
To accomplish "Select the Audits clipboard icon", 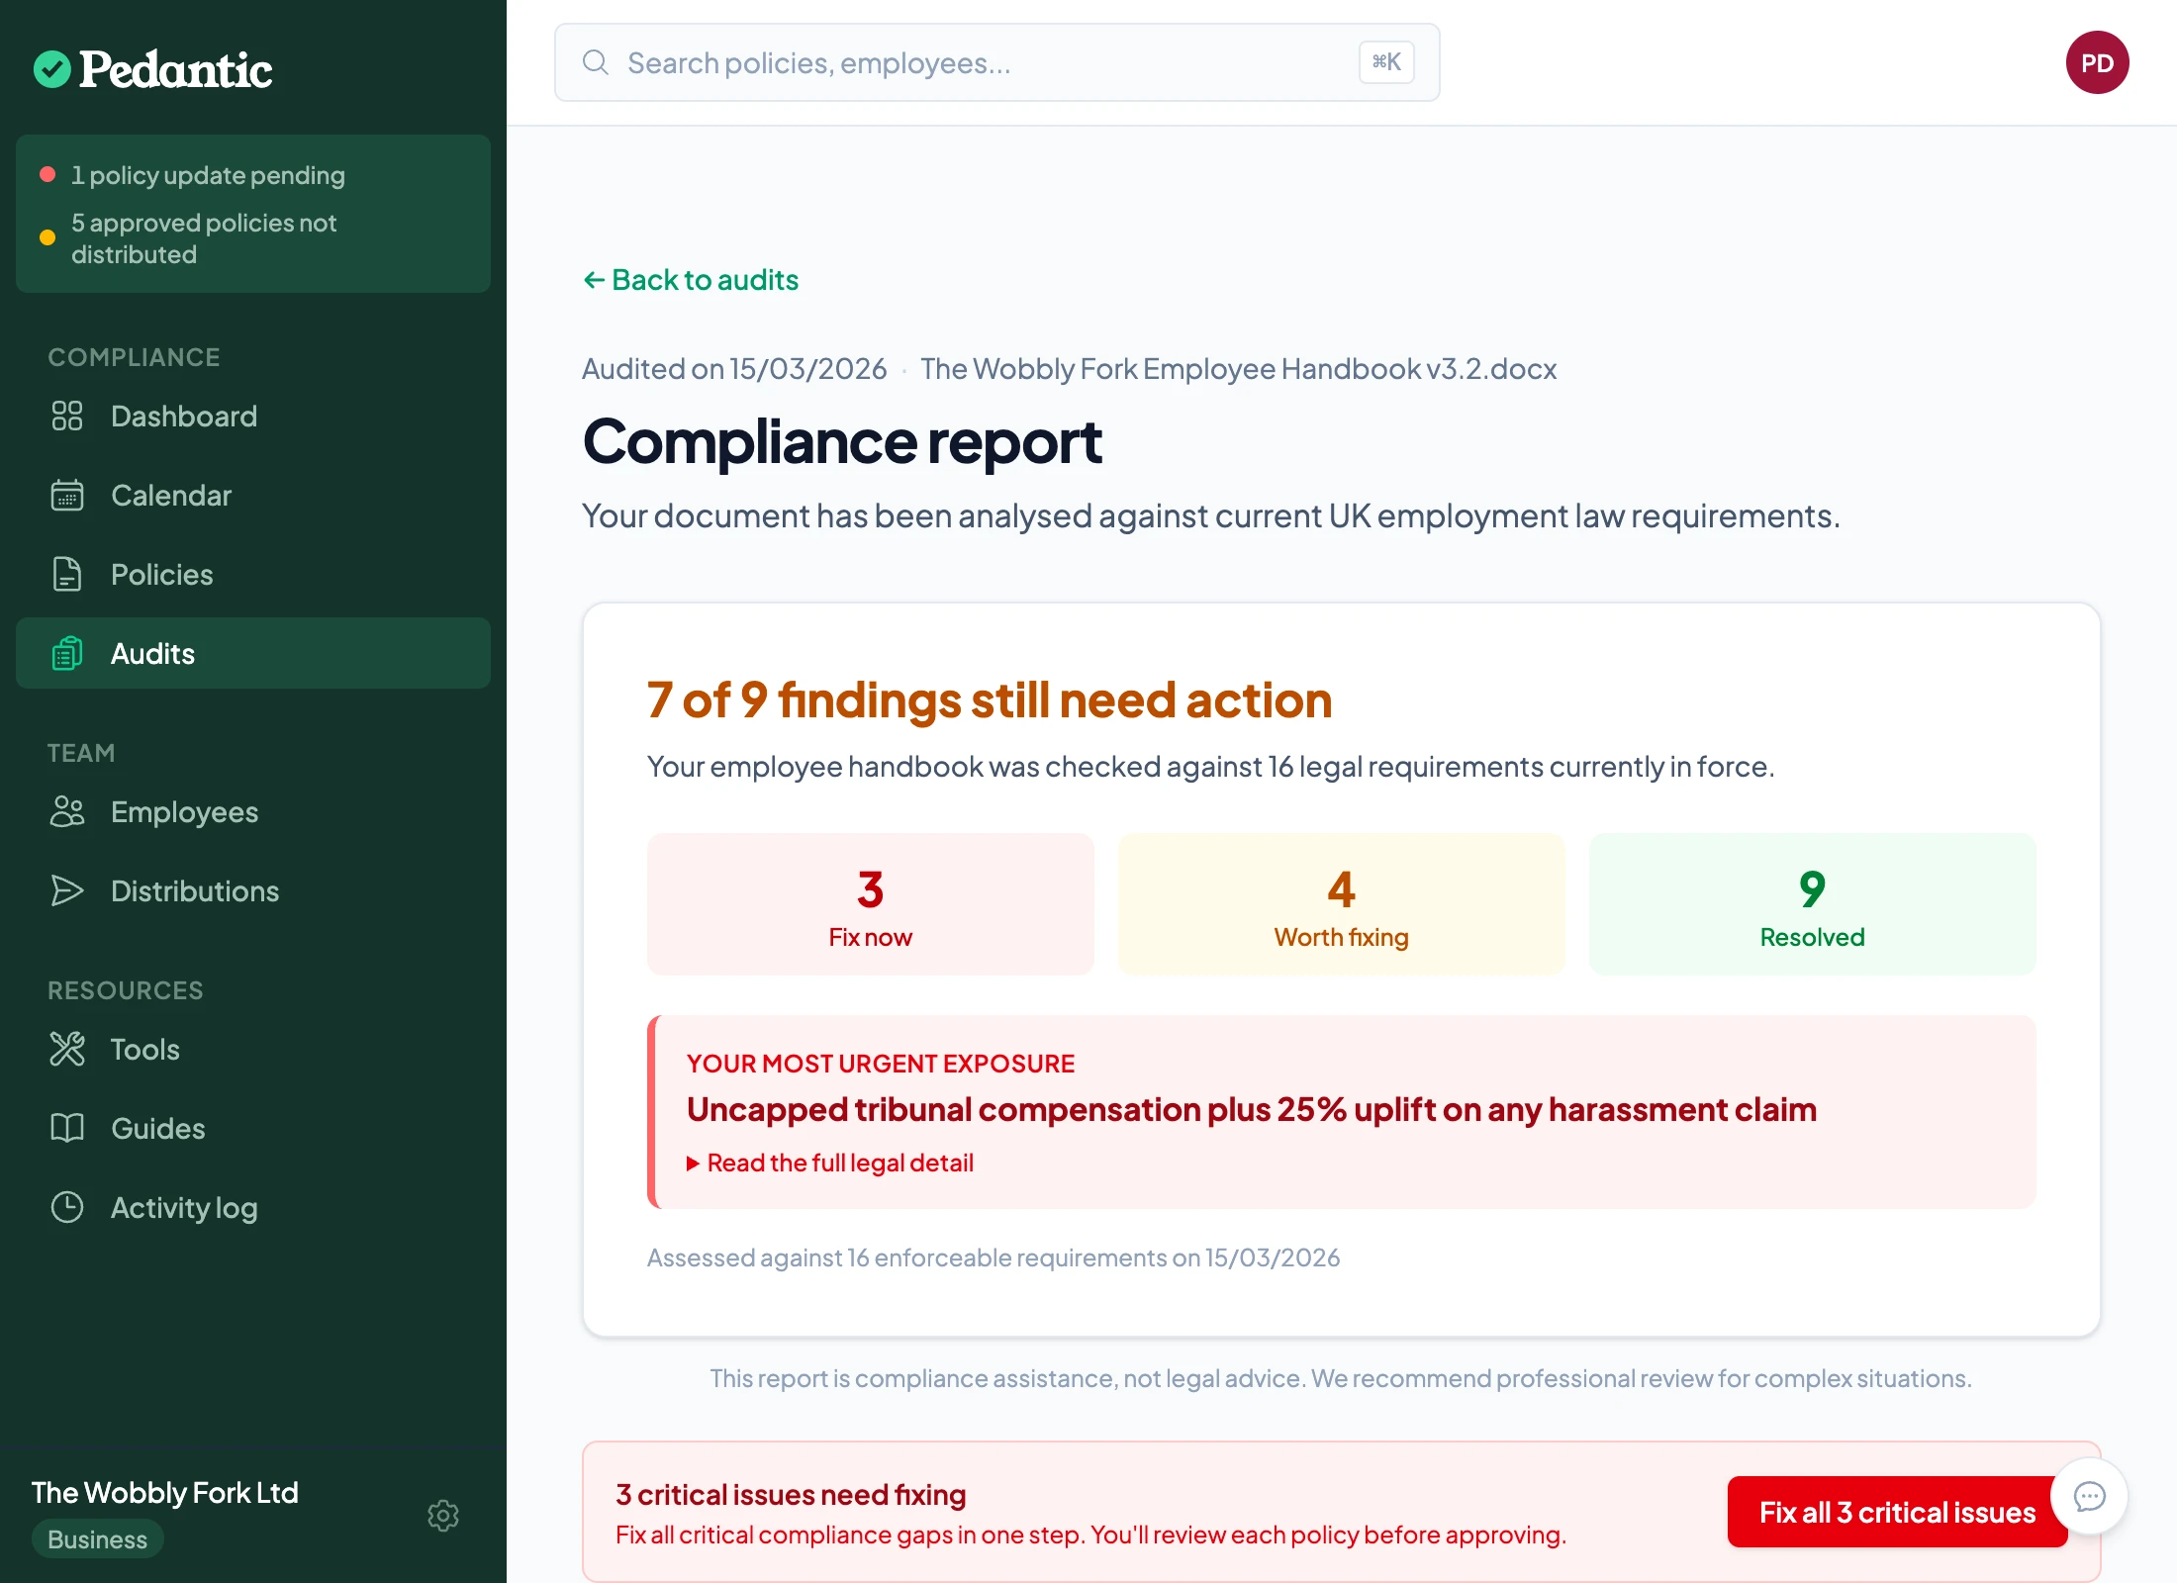I will 66,653.
